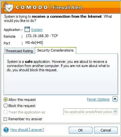121x137 pixels.
Task: Click the No applicable predefined policies combo box
Action: point(91,112)
